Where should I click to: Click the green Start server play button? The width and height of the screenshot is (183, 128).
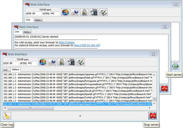175,66
